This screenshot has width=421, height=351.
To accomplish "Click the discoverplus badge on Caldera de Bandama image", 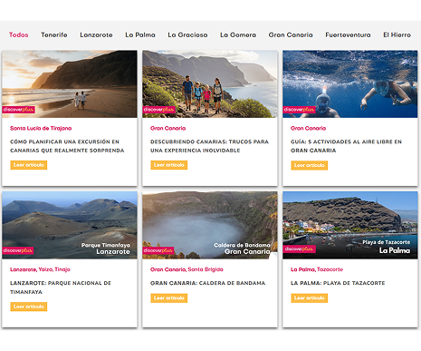I will (158, 250).
